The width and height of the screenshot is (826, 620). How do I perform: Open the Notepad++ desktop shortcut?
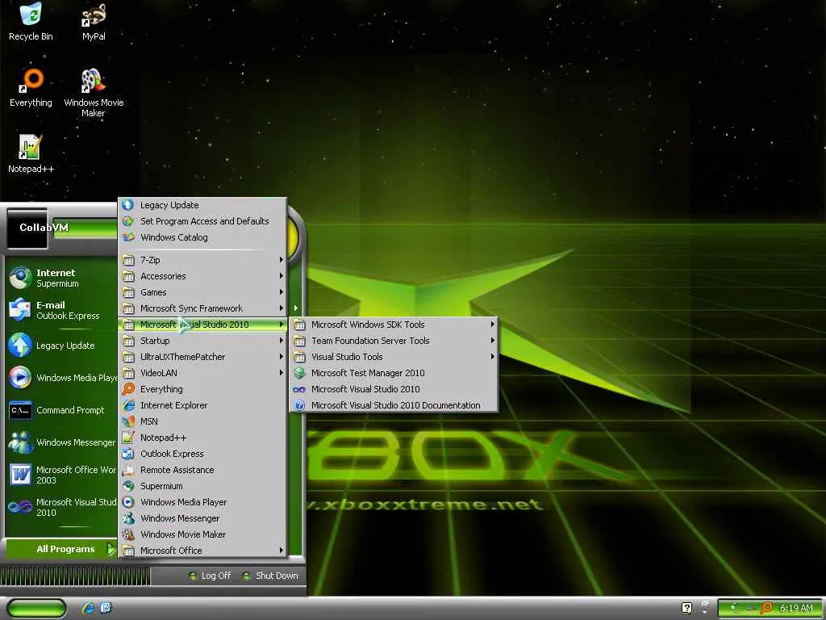click(31, 154)
